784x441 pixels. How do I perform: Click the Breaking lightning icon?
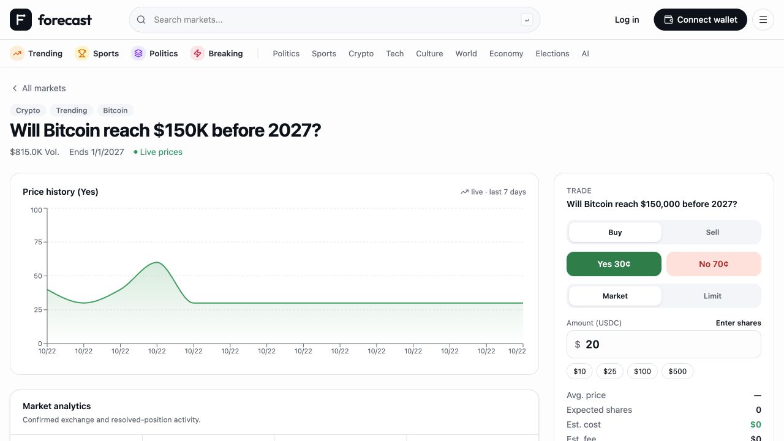click(x=197, y=53)
